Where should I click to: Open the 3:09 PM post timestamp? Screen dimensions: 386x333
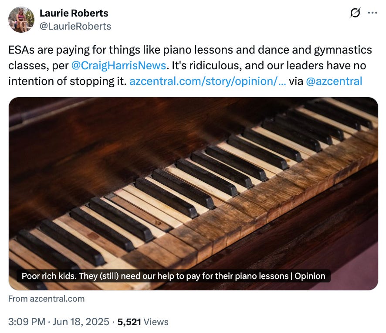(27, 322)
